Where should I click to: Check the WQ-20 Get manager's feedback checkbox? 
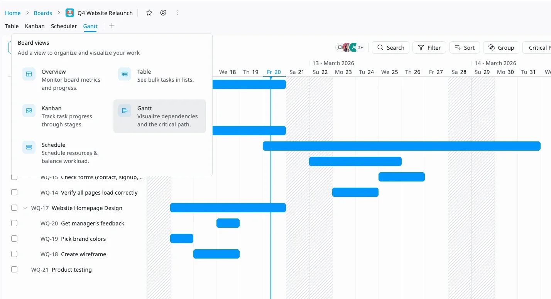pos(14,223)
